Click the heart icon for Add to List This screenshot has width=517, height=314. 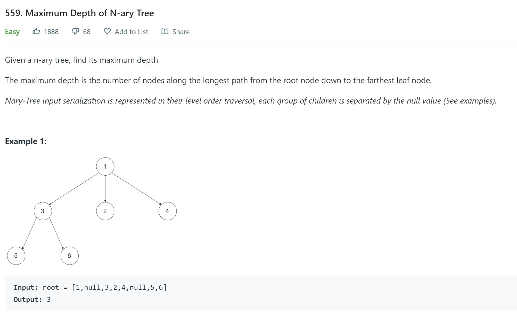(107, 31)
